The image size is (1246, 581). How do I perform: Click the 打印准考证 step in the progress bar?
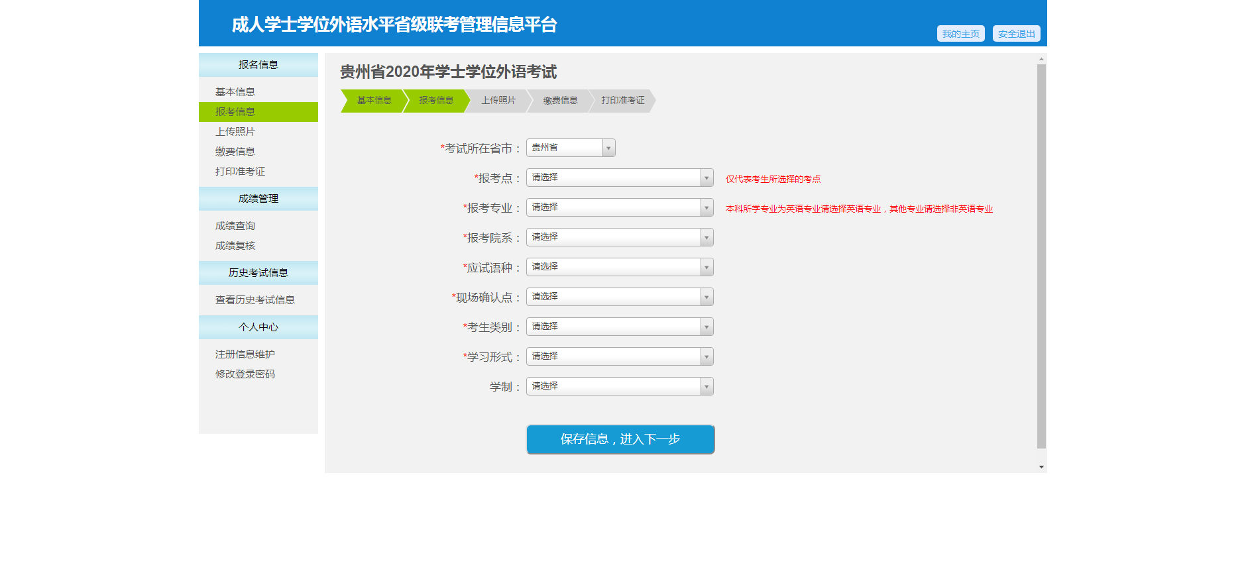622,101
